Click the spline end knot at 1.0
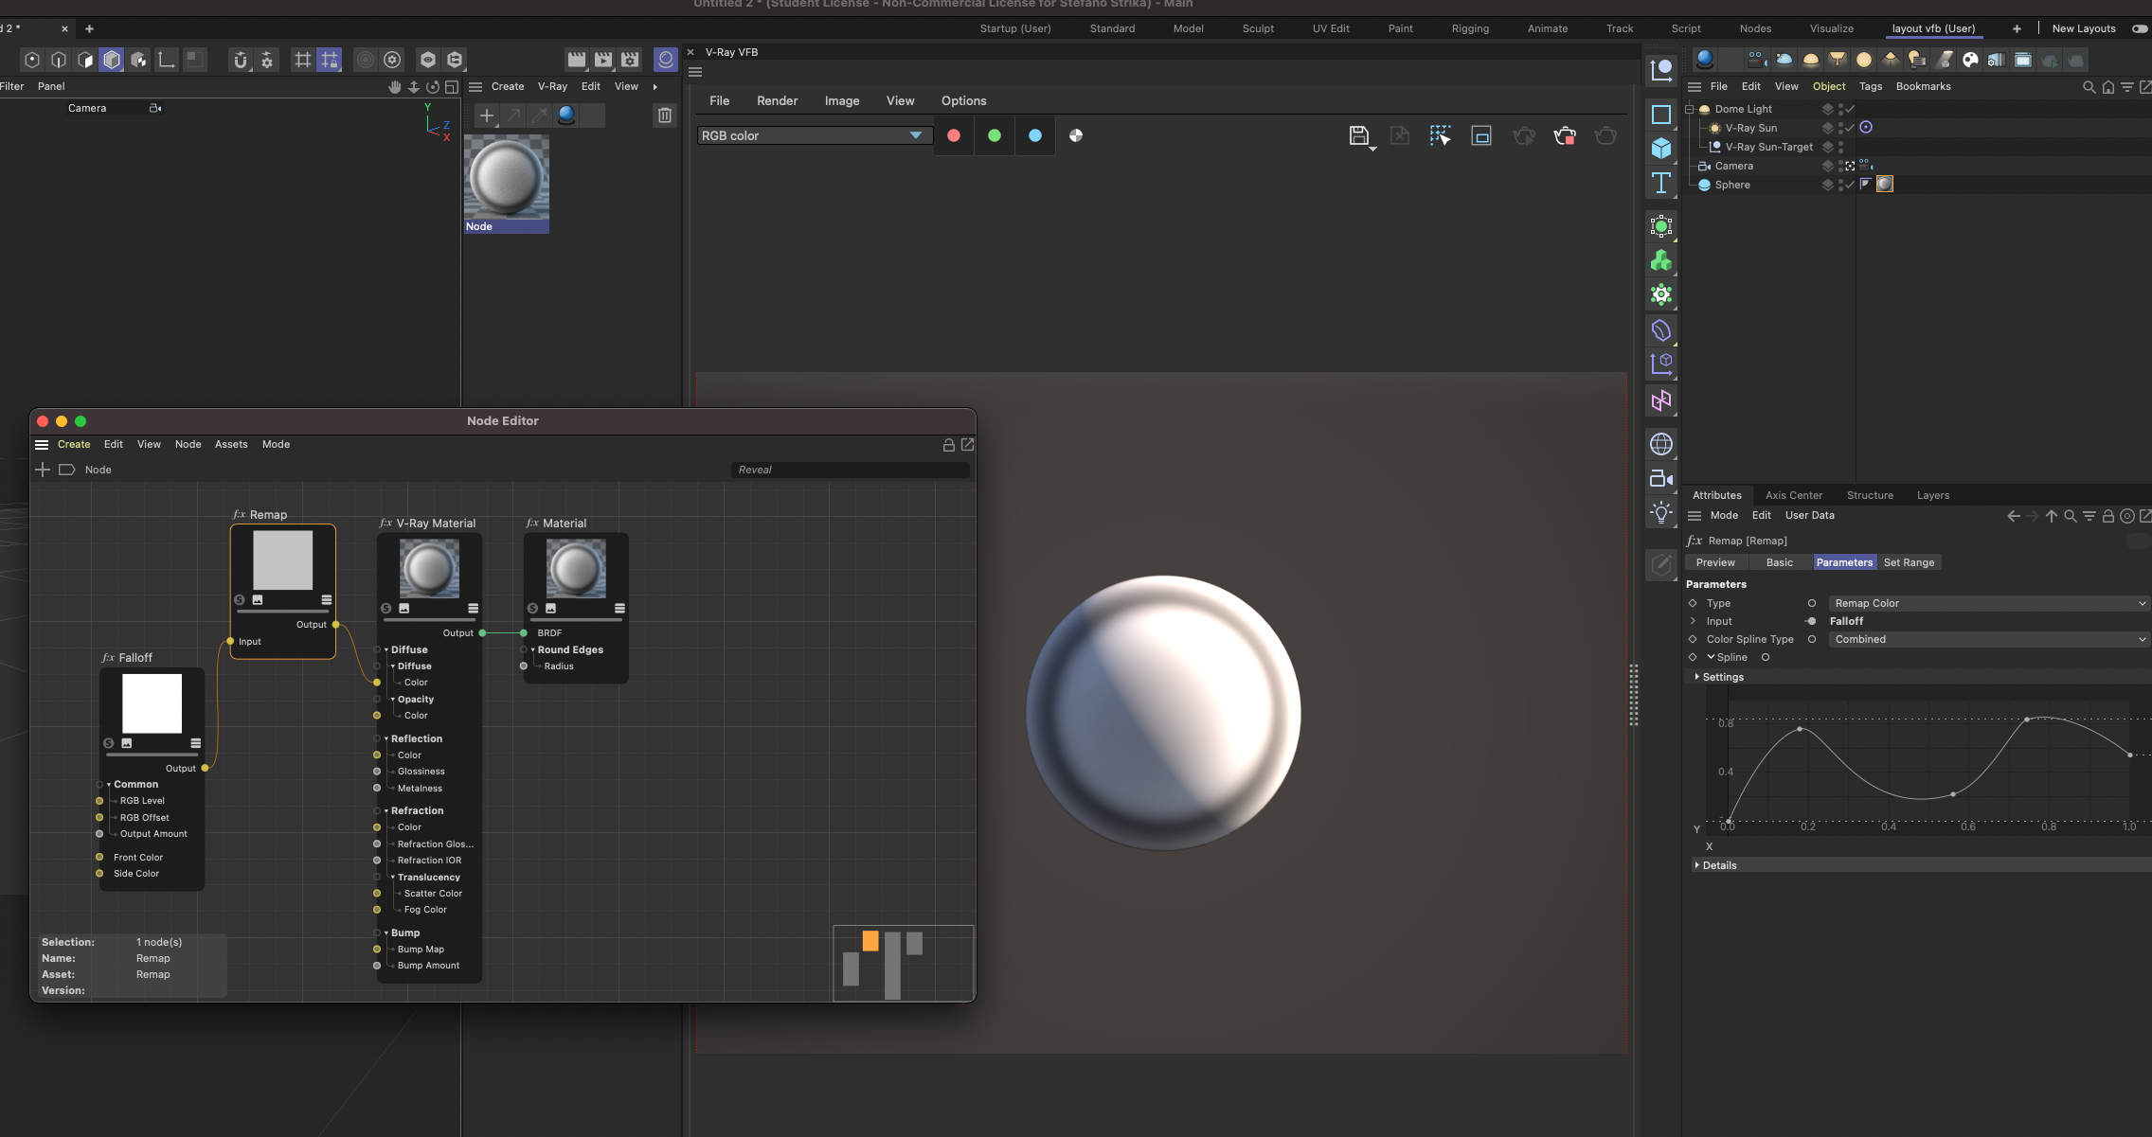 point(2130,755)
